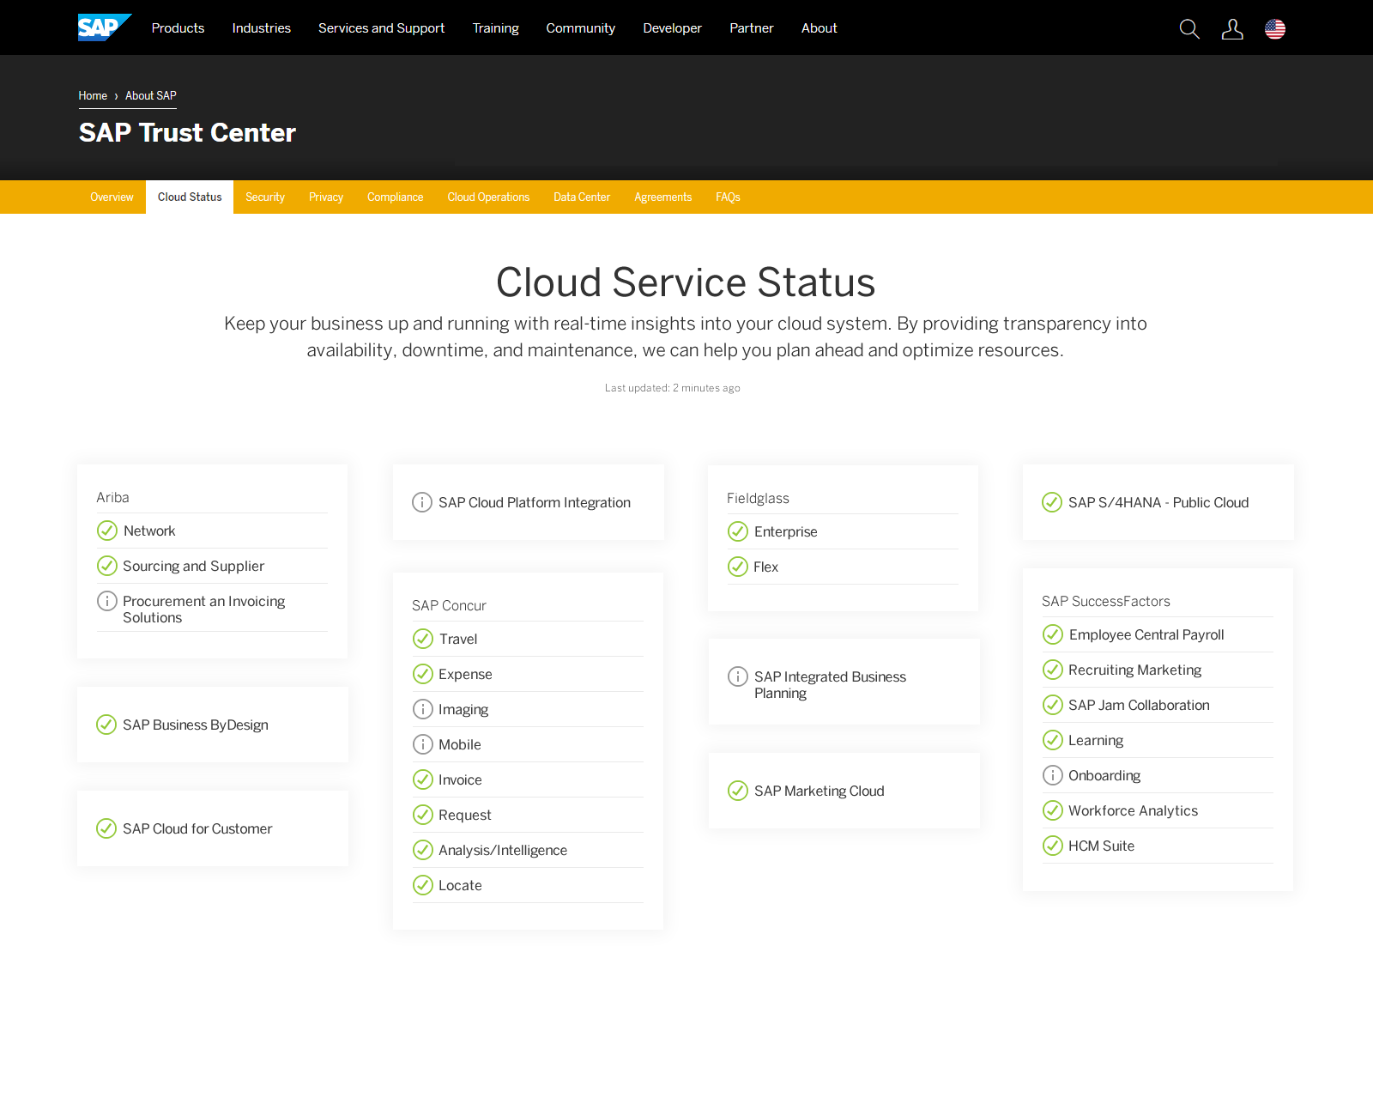The image size is (1373, 1116).
Task: Open the user account icon
Action: click(1232, 29)
